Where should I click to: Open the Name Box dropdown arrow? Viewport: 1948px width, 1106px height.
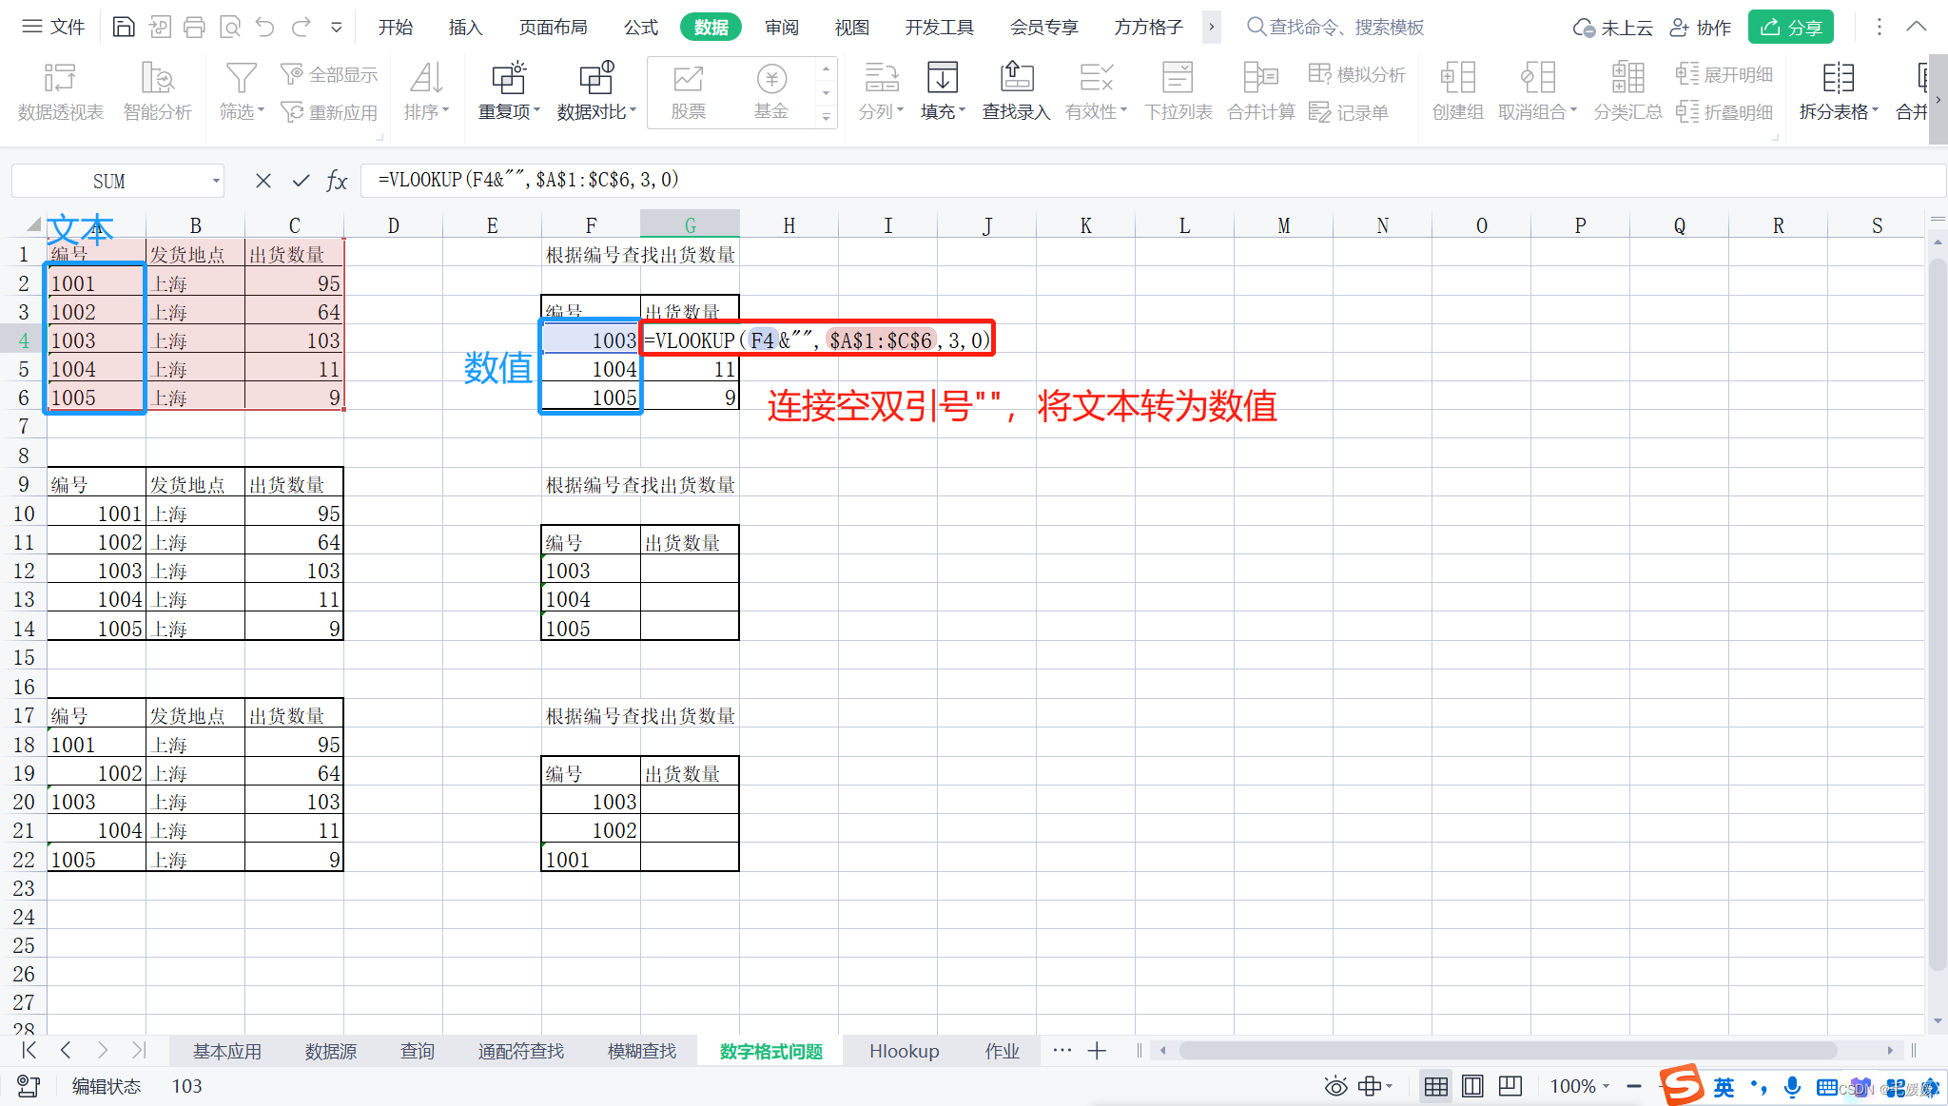pyautogui.click(x=216, y=181)
